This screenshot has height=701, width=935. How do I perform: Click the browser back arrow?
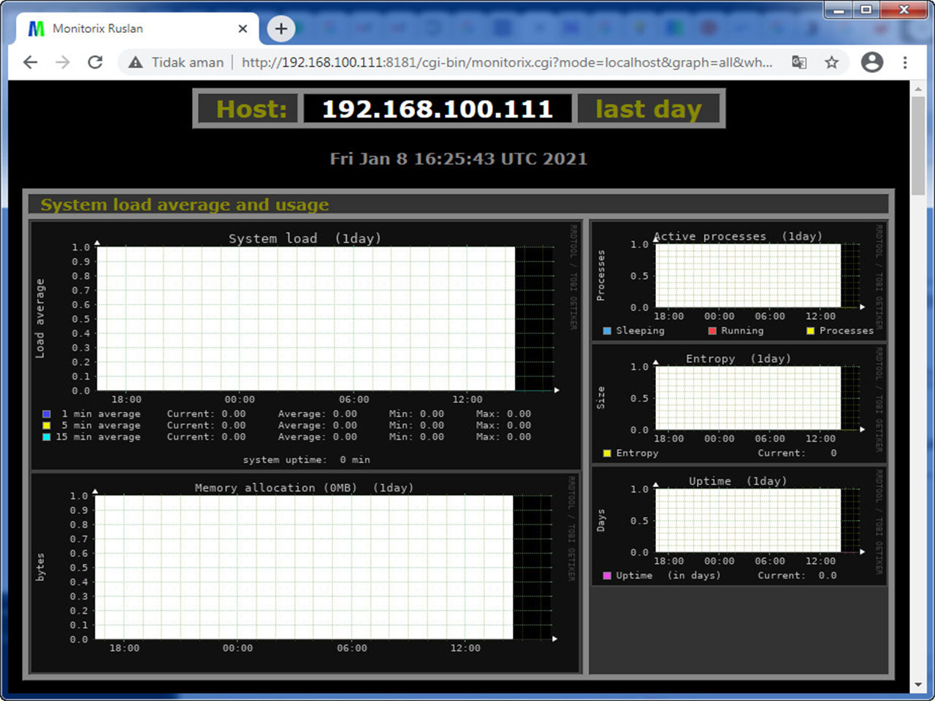(x=30, y=62)
